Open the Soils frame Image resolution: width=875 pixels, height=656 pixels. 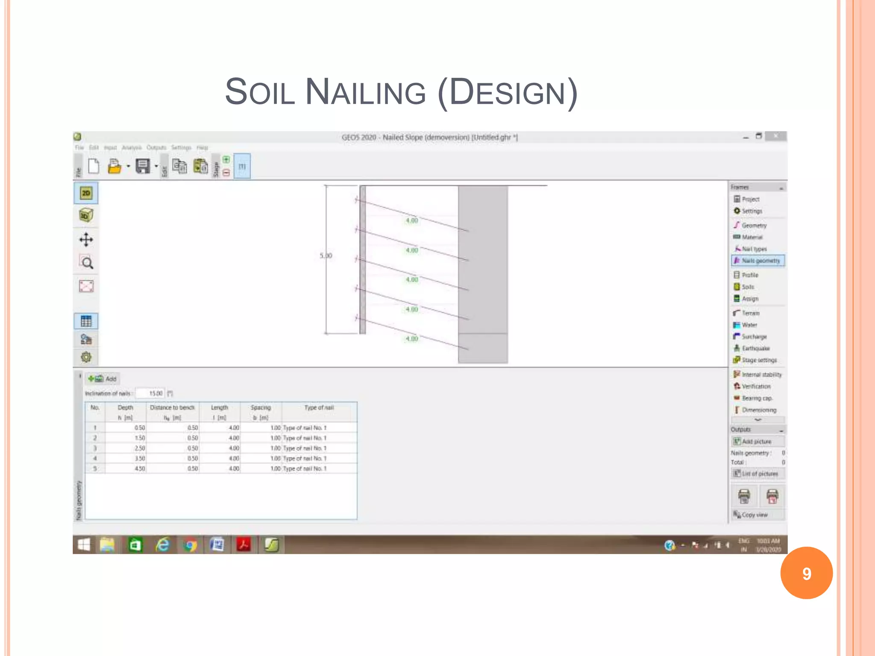tap(758, 287)
